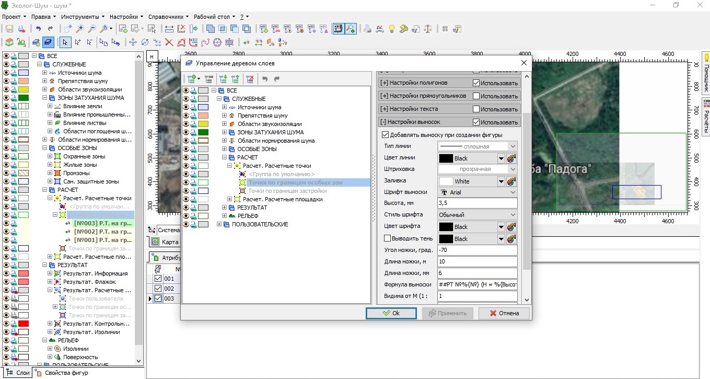Image resolution: width=710 pixels, height=379 pixels.
Task: Click the save project icon in the toolbar
Action: click(9, 29)
